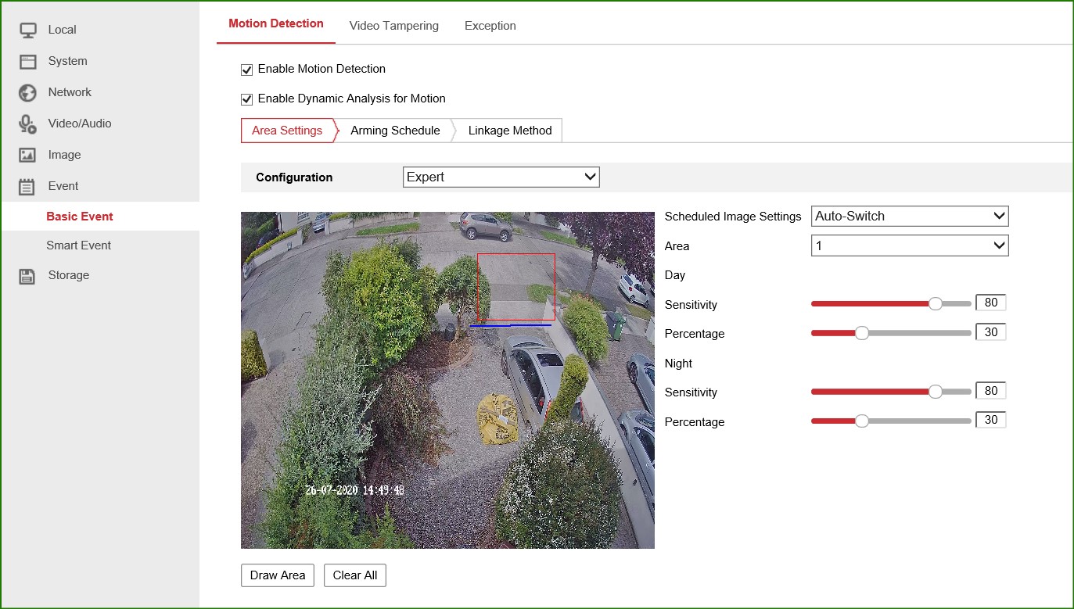
Task: Click the Day Sensitivity slider handle
Action: tap(935, 304)
